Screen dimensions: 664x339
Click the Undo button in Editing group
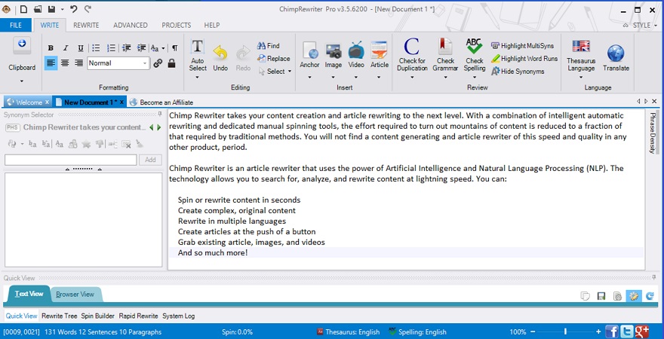coord(220,59)
